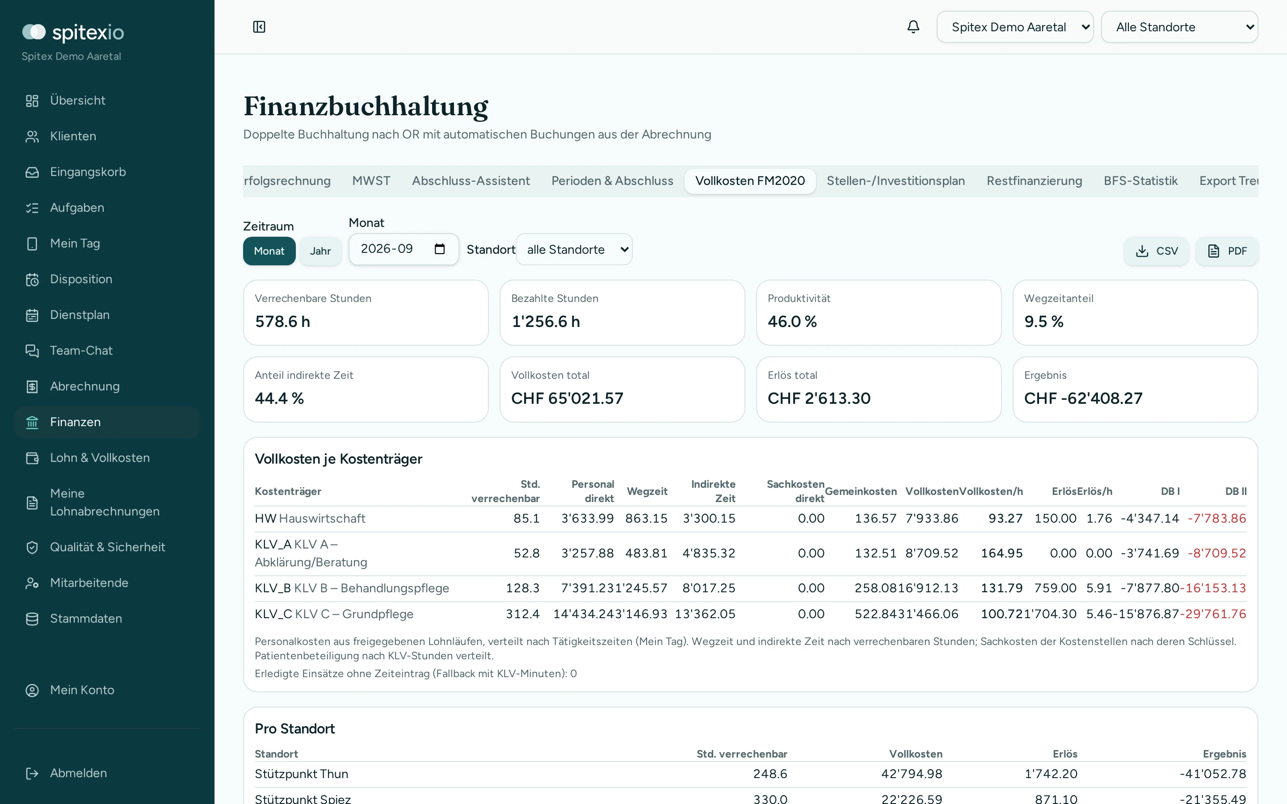Open Meine Lohnabrechnungen page
Viewport: 1287px width, 804px height.
pos(107,502)
